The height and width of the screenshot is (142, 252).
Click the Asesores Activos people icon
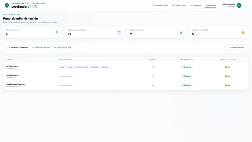point(57,33)
